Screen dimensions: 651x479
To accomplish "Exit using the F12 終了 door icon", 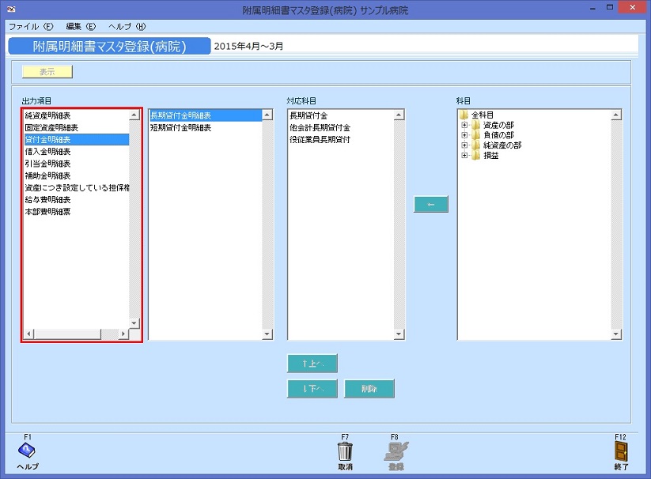I will [x=622, y=449].
